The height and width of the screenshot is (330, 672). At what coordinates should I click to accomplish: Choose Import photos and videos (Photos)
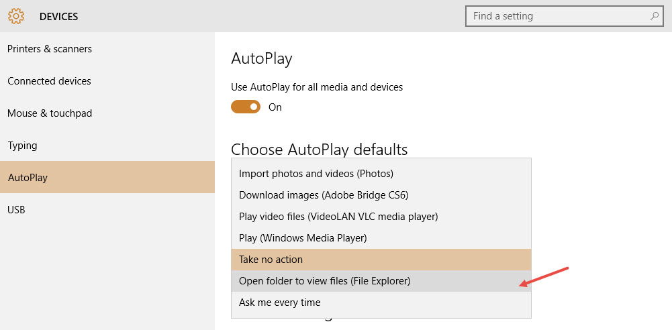coord(381,174)
